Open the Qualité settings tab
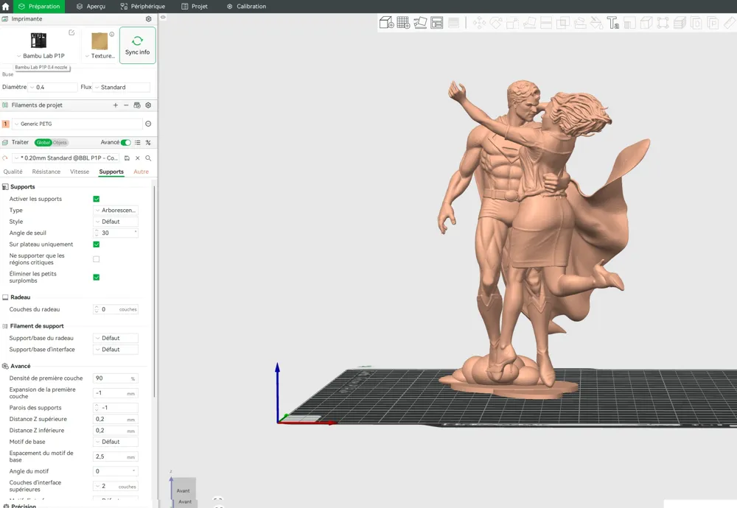The image size is (737, 508). [13, 172]
